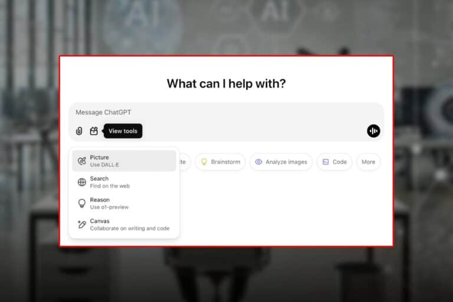Click the Brainstorm suggestion button
This screenshot has height=302, width=453.
(220, 162)
